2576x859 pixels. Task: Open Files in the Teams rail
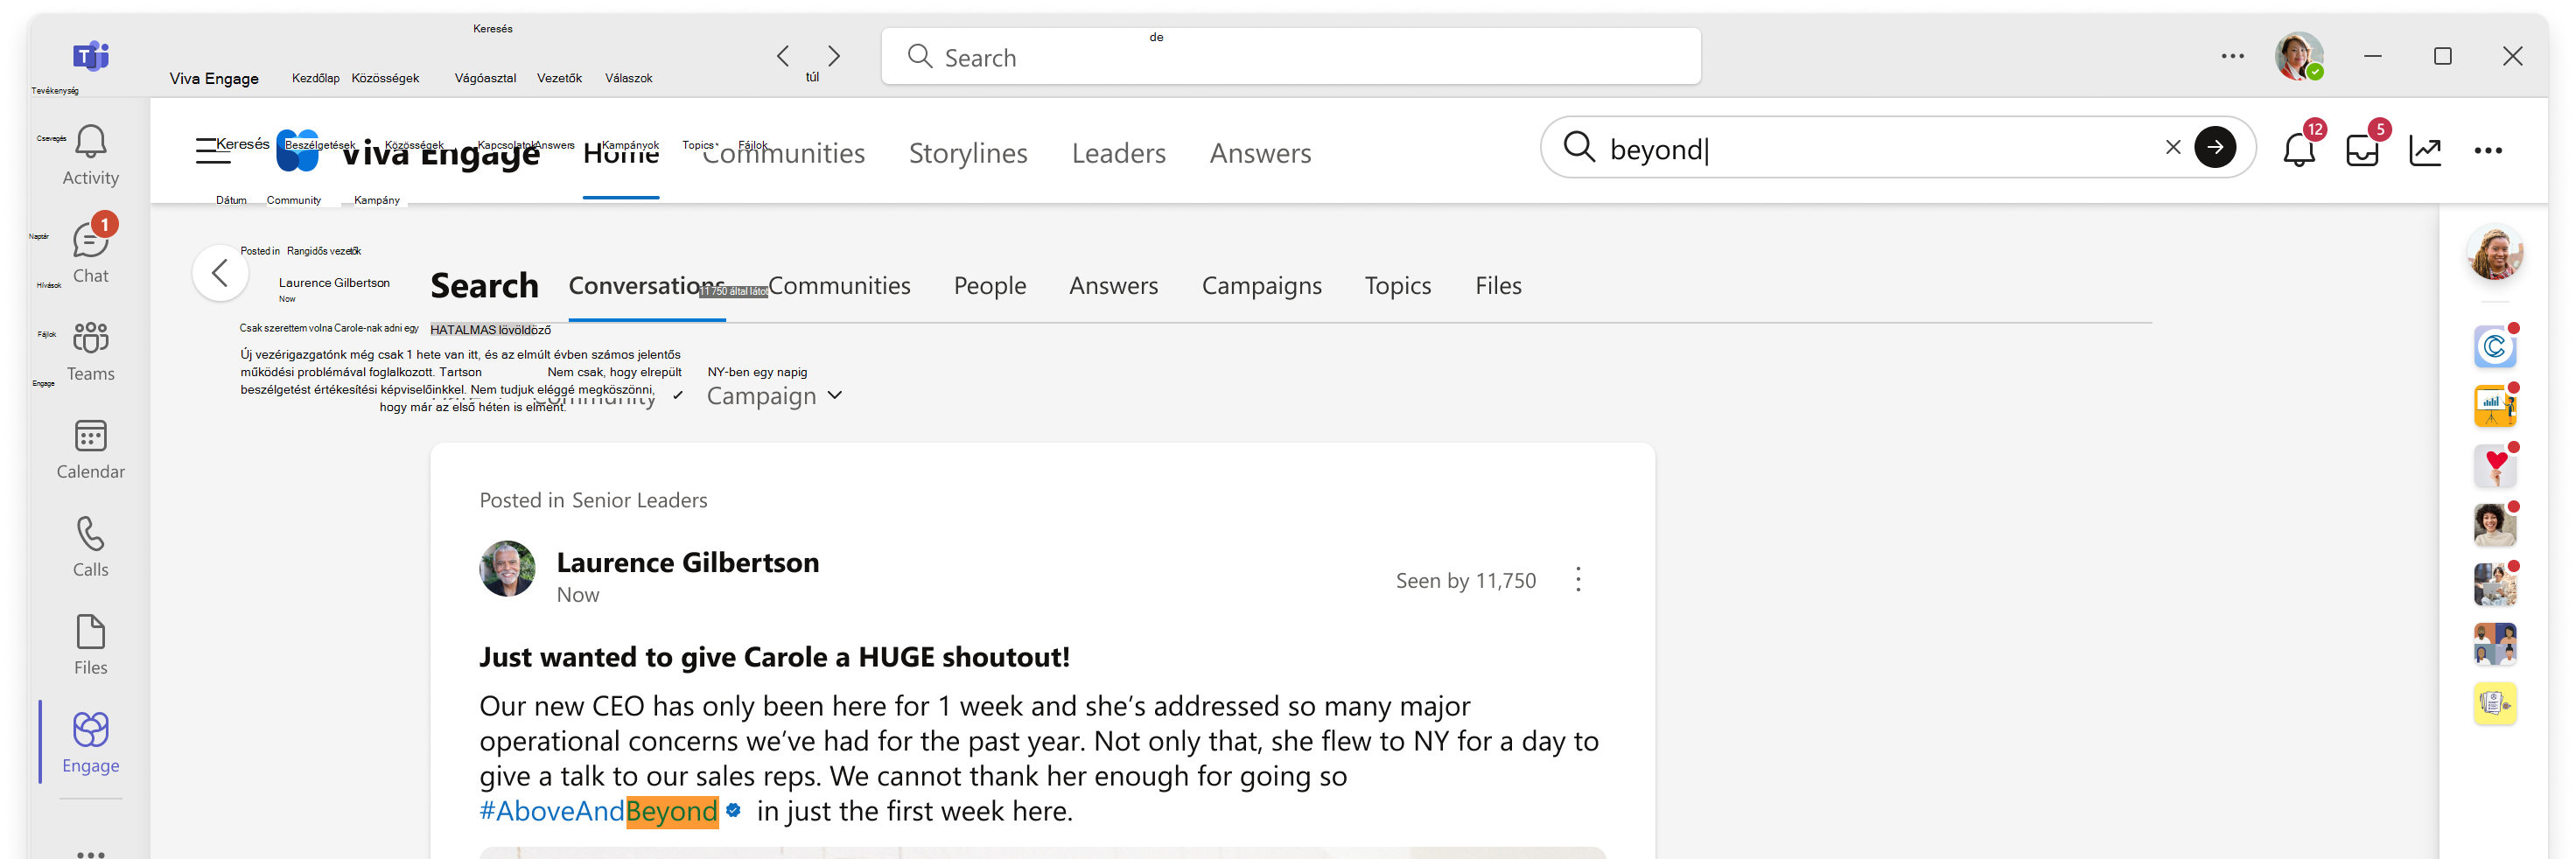click(x=90, y=646)
